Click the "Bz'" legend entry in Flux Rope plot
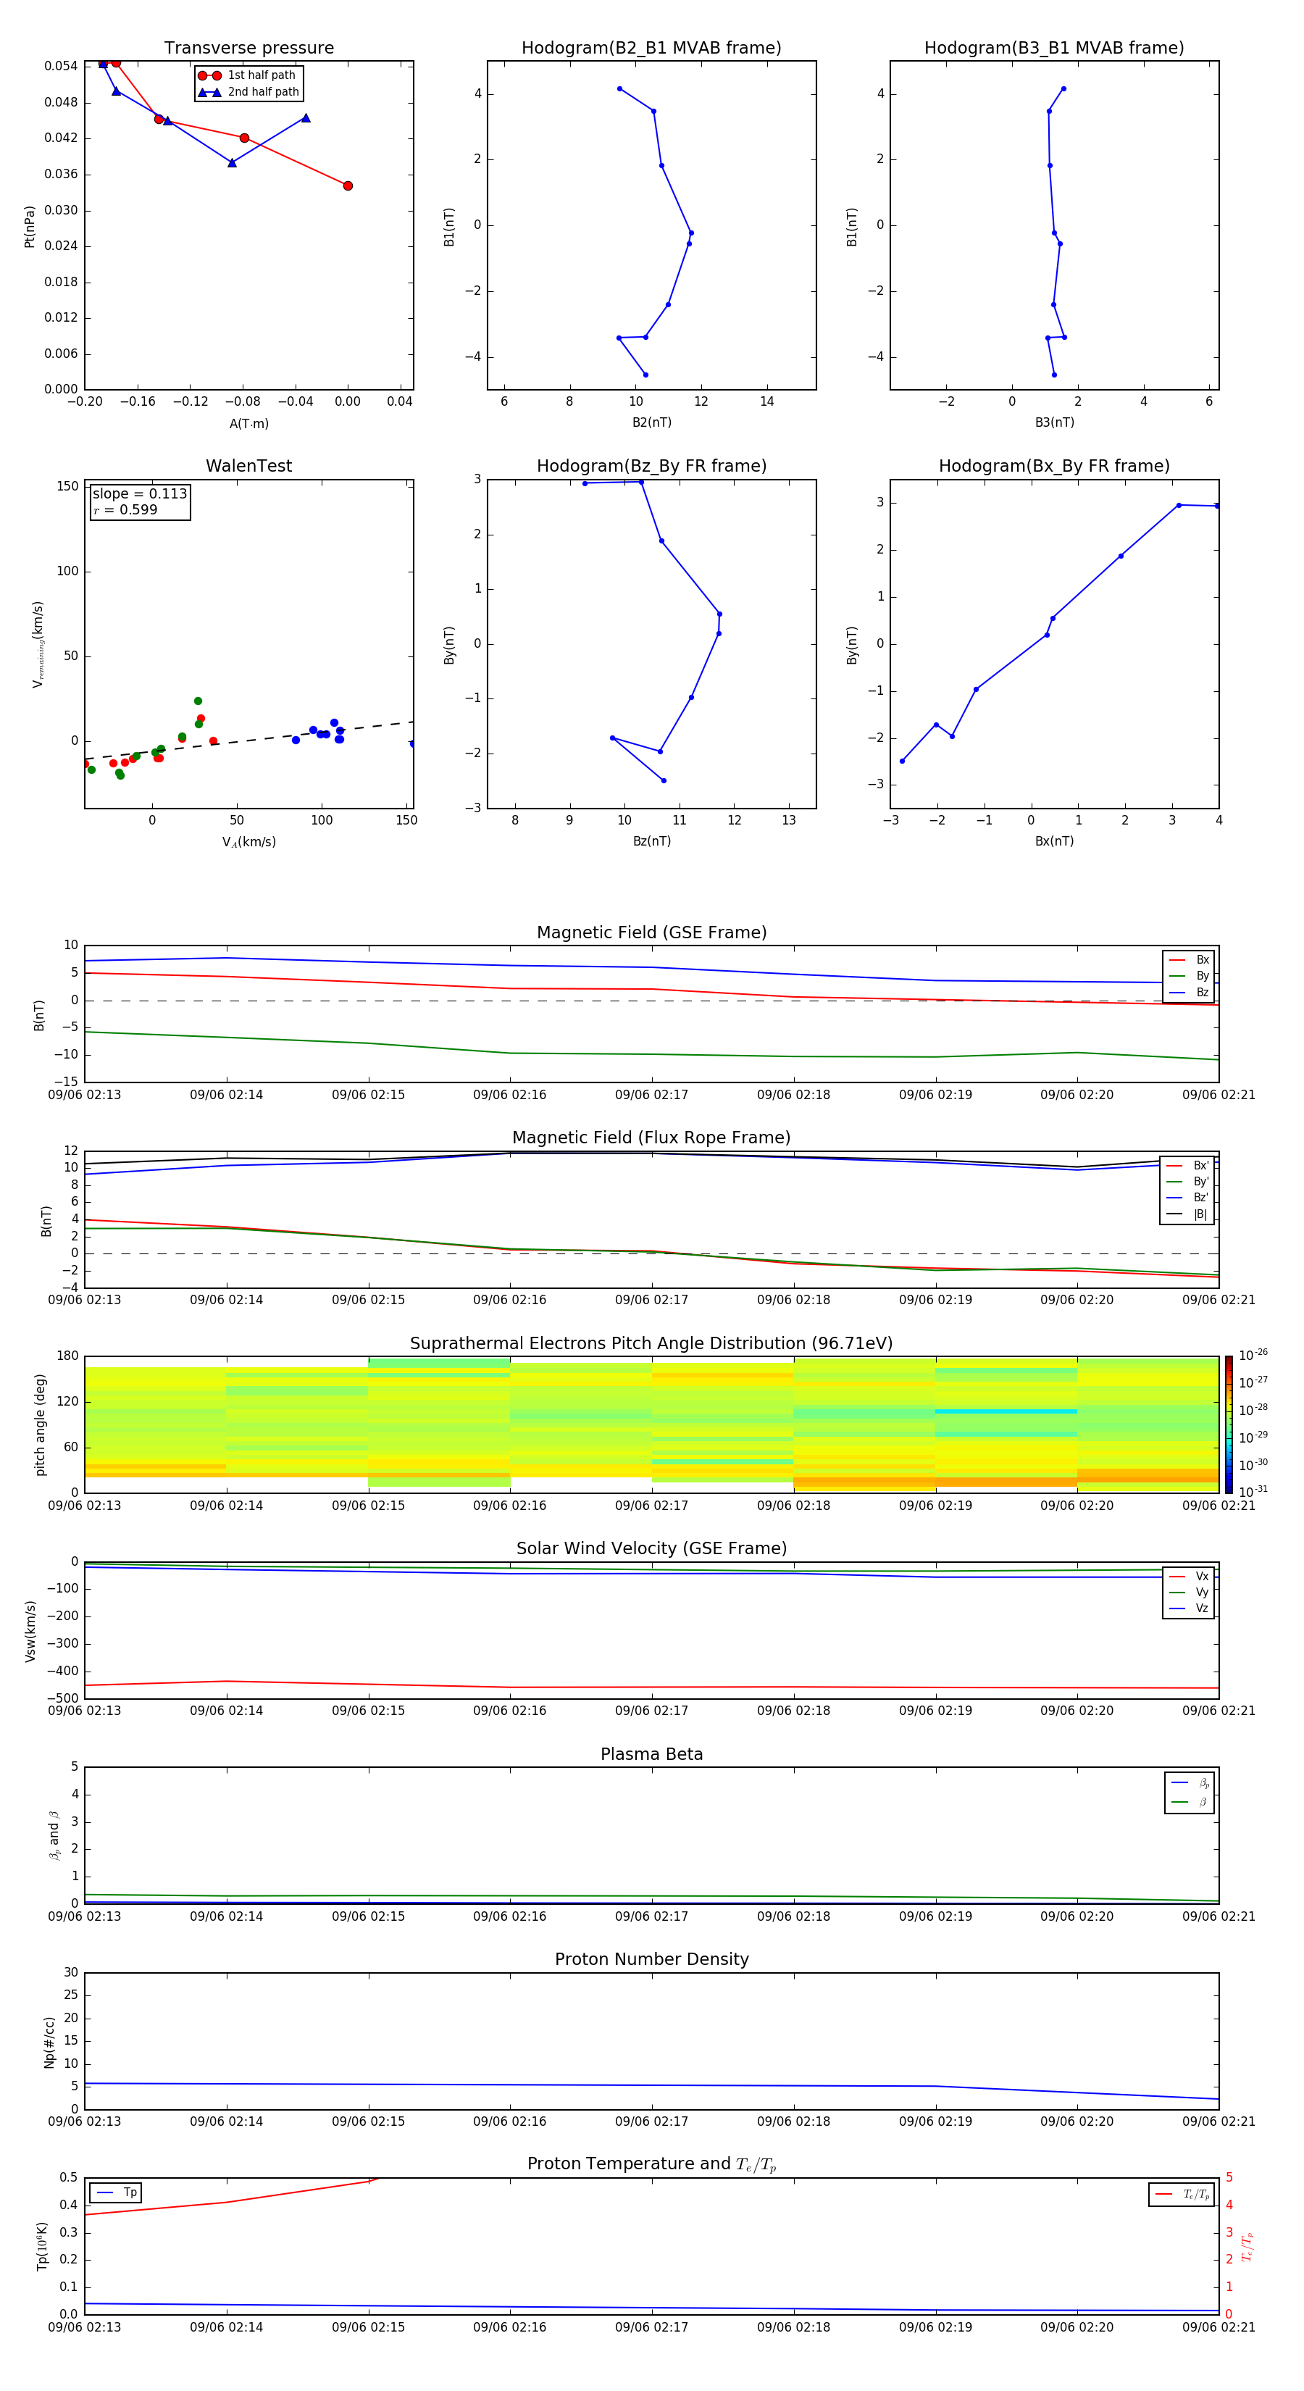 [1187, 1198]
